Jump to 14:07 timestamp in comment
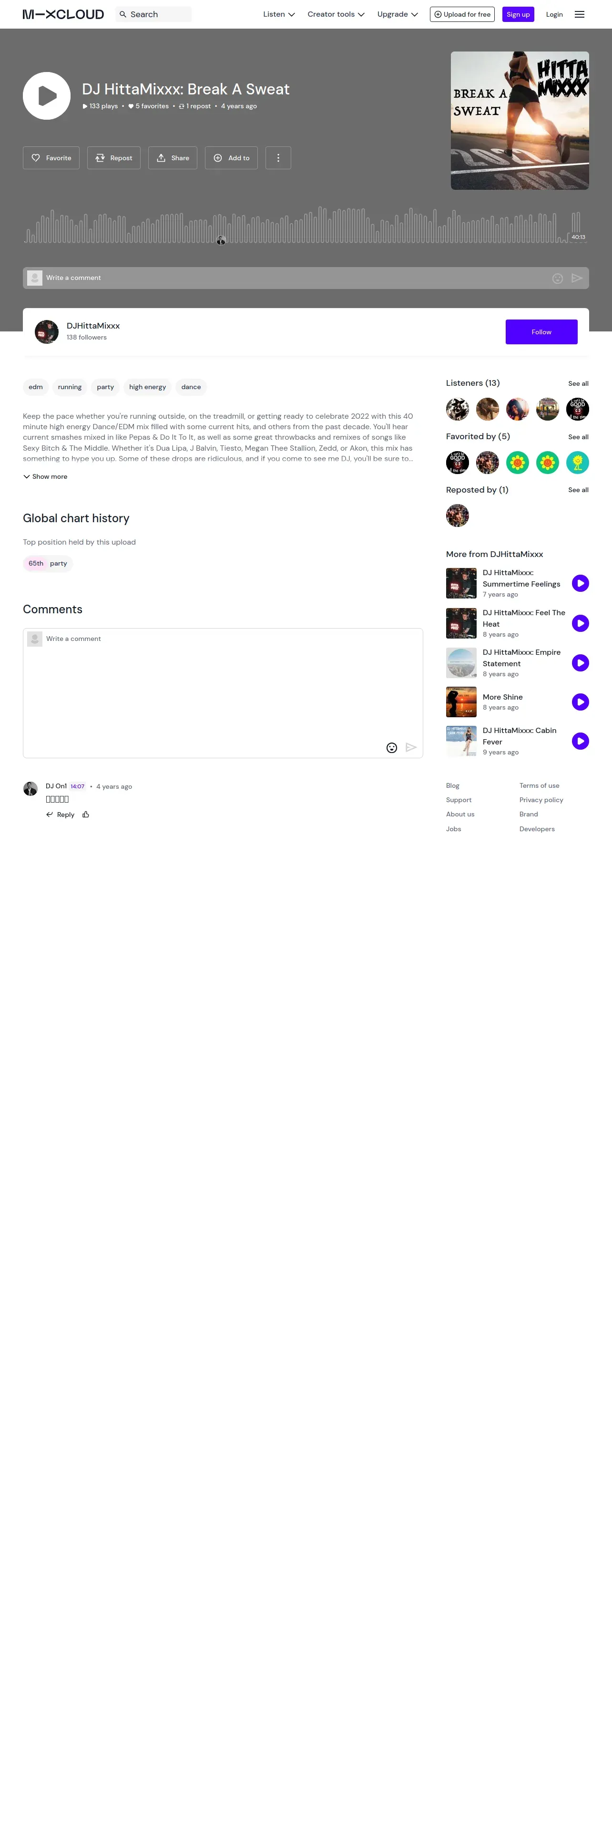Image resolution: width=612 pixels, height=1837 pixels. pyautogui.click(x=78, y=786)
